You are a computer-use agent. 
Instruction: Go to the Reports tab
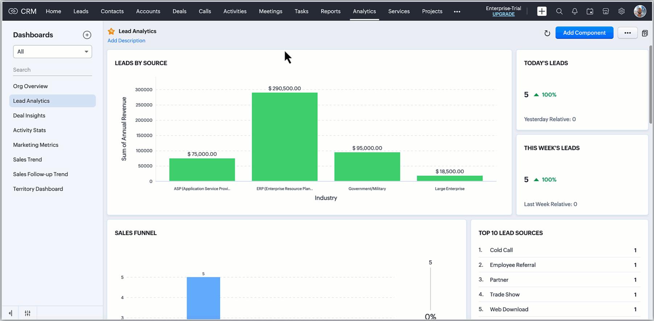click(x=330, y=11)
